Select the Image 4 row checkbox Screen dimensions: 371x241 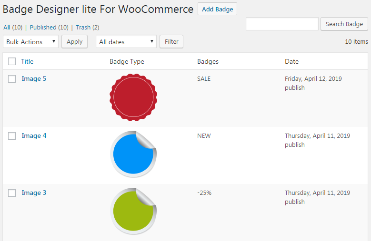[x=12, y=136]
